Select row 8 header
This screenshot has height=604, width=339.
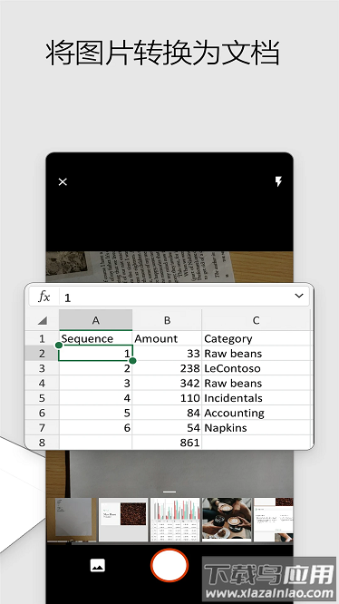click(x=43, y=443)
